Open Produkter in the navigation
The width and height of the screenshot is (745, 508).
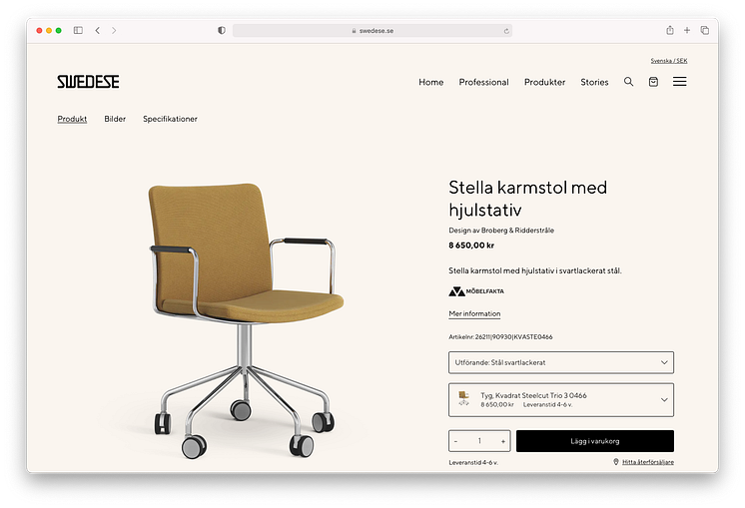point(544,82)
